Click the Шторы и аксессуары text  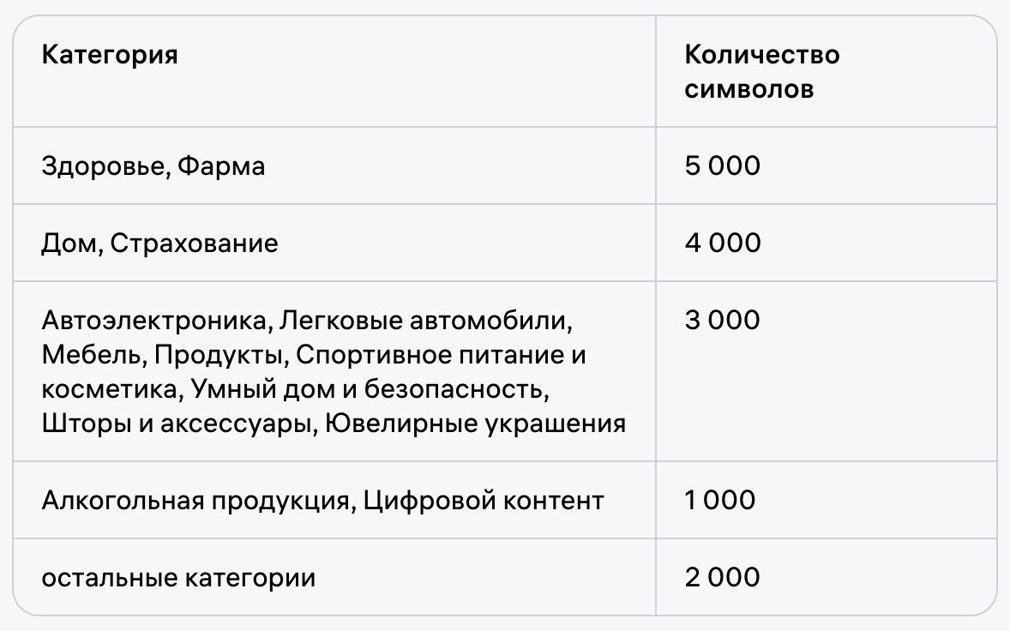point(176,424)
